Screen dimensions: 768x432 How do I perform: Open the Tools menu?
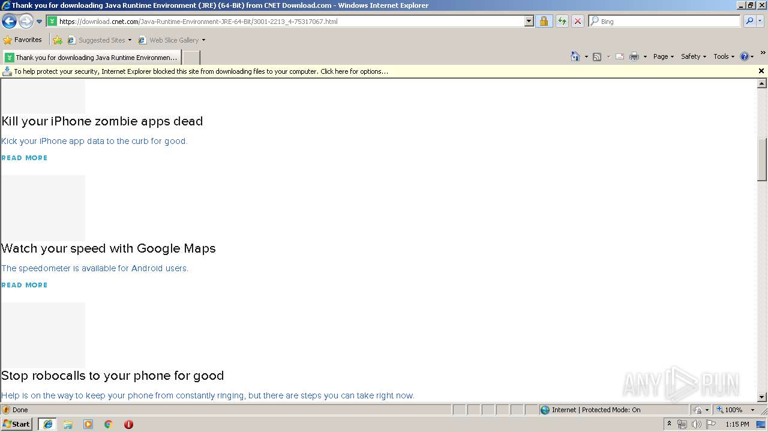point(724,56)
